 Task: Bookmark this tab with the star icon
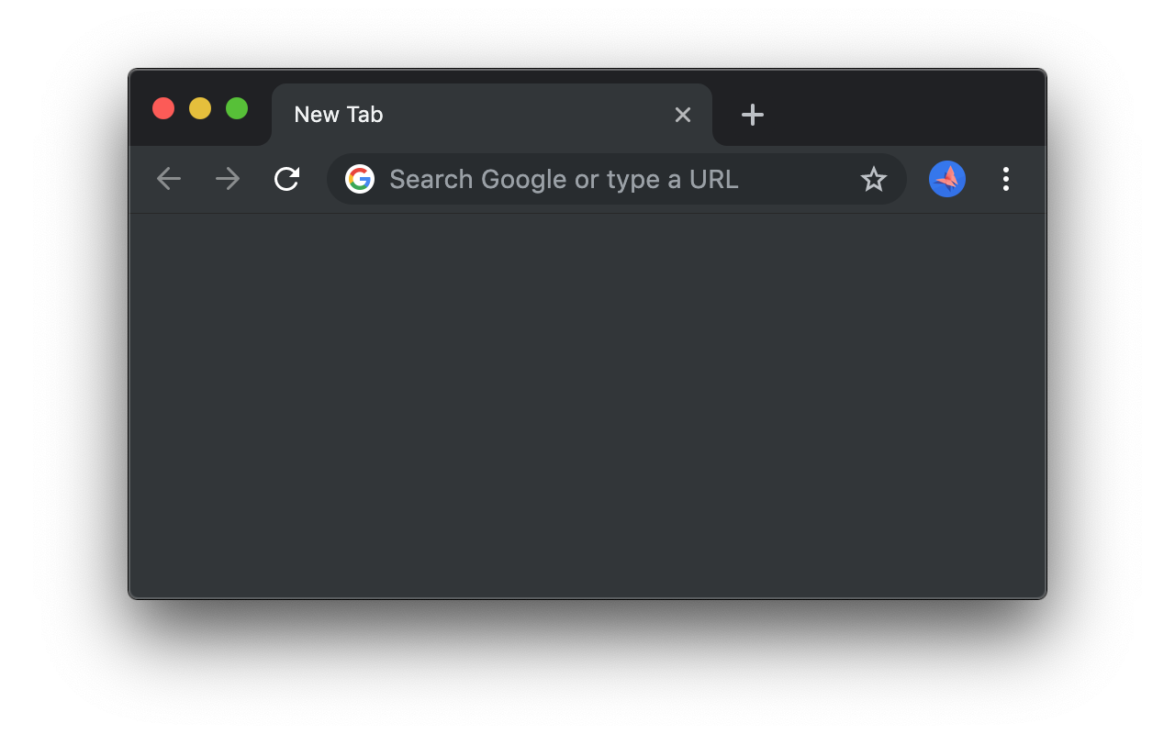click(873, 179)
